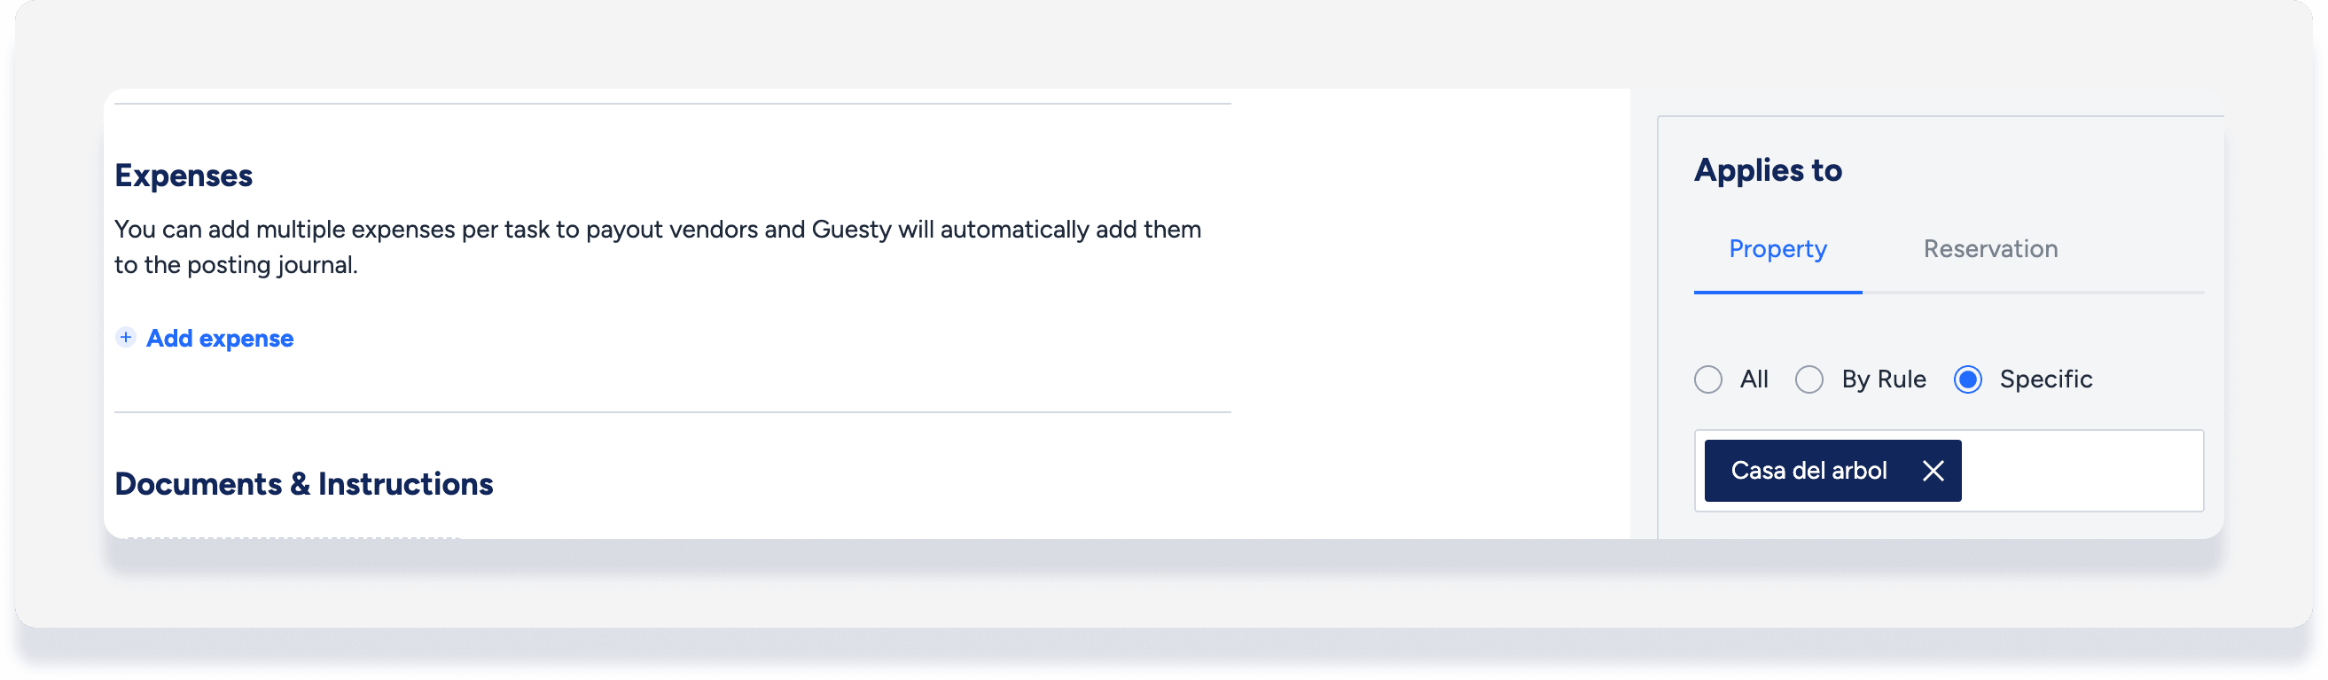This screenshot has width=2328, height=680.
Task: Click the blue underline beneath Property tab
Action: pyautogui.click(x=1777, y=292)
